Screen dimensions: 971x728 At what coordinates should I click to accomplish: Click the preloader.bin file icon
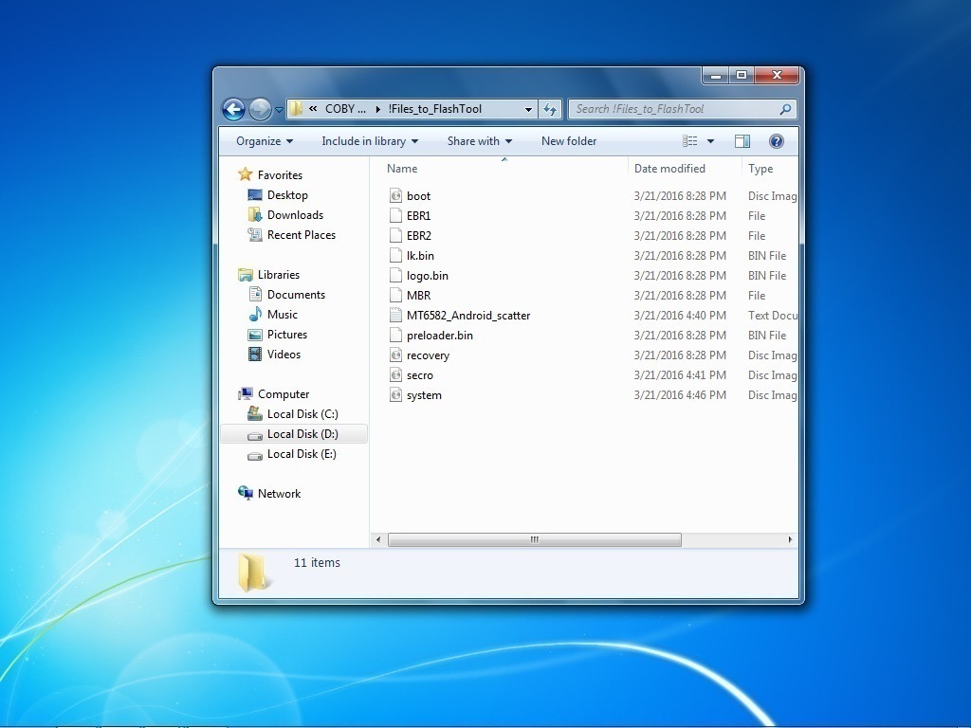click(x=395, y=335)
